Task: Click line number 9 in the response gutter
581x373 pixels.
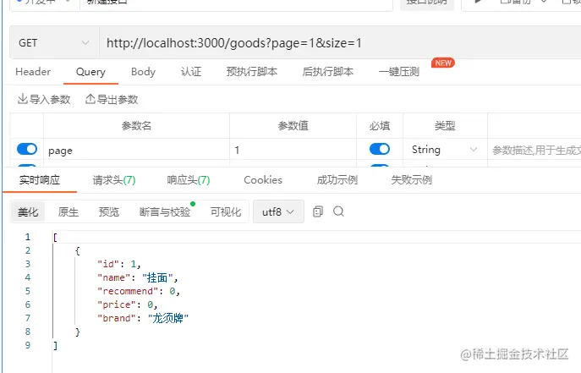Action: click(x=28, y=345)
